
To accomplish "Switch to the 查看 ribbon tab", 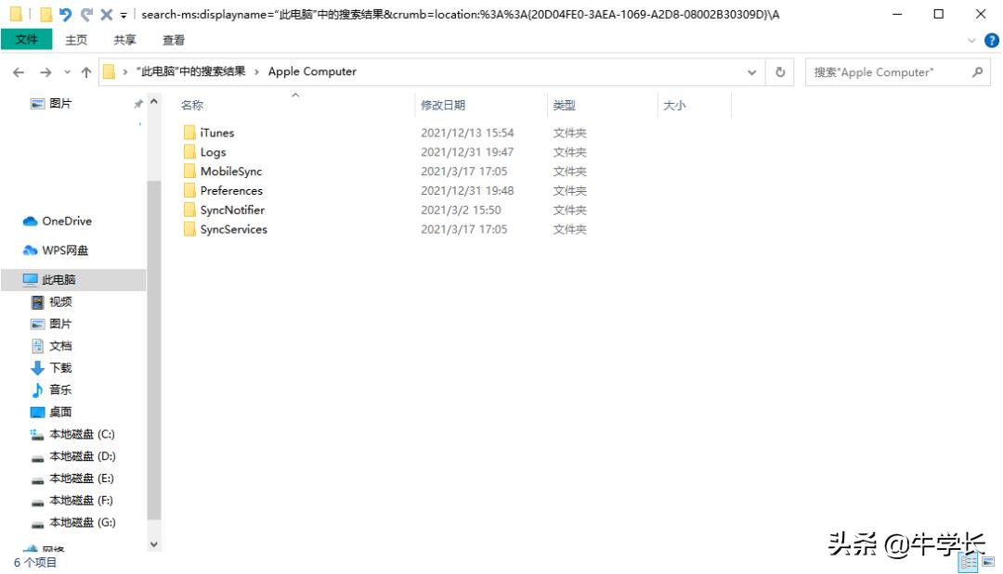I will pyautogui.click(x=173, y=40).
